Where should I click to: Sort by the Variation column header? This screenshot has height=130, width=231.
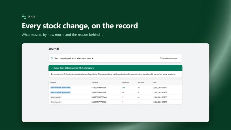coord(125,83)
